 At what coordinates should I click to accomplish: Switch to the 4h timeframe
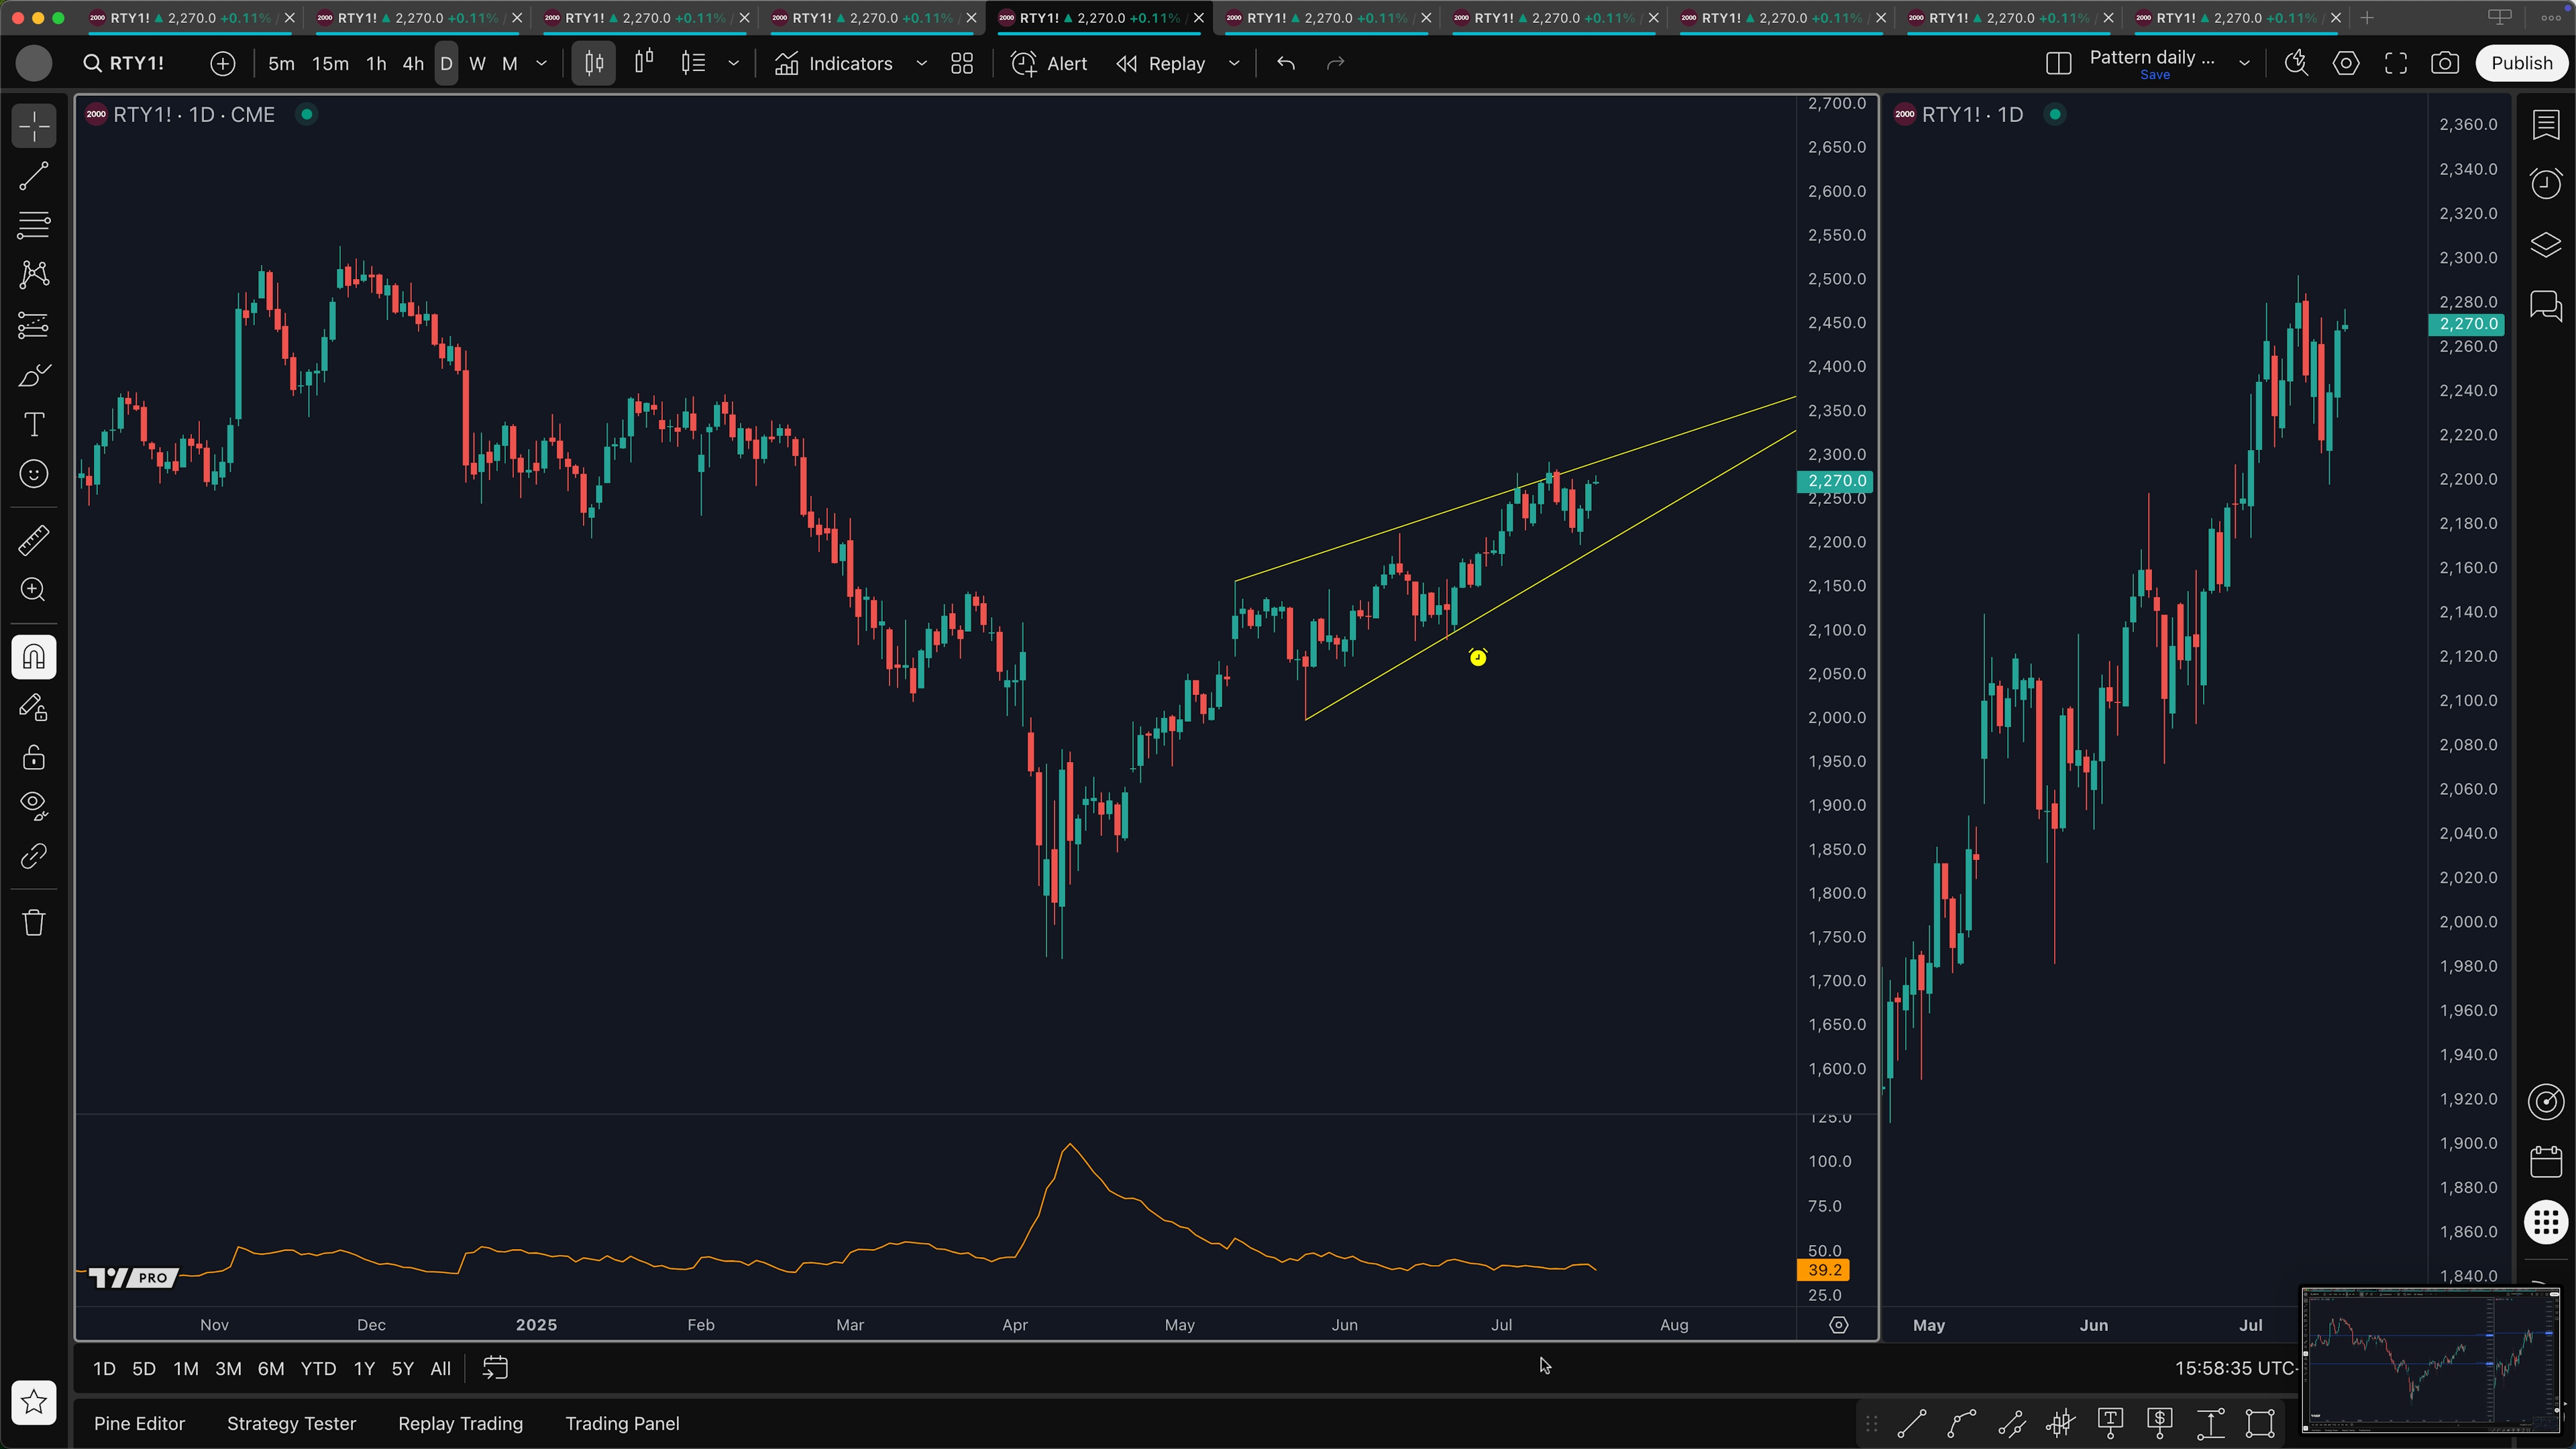413,63
